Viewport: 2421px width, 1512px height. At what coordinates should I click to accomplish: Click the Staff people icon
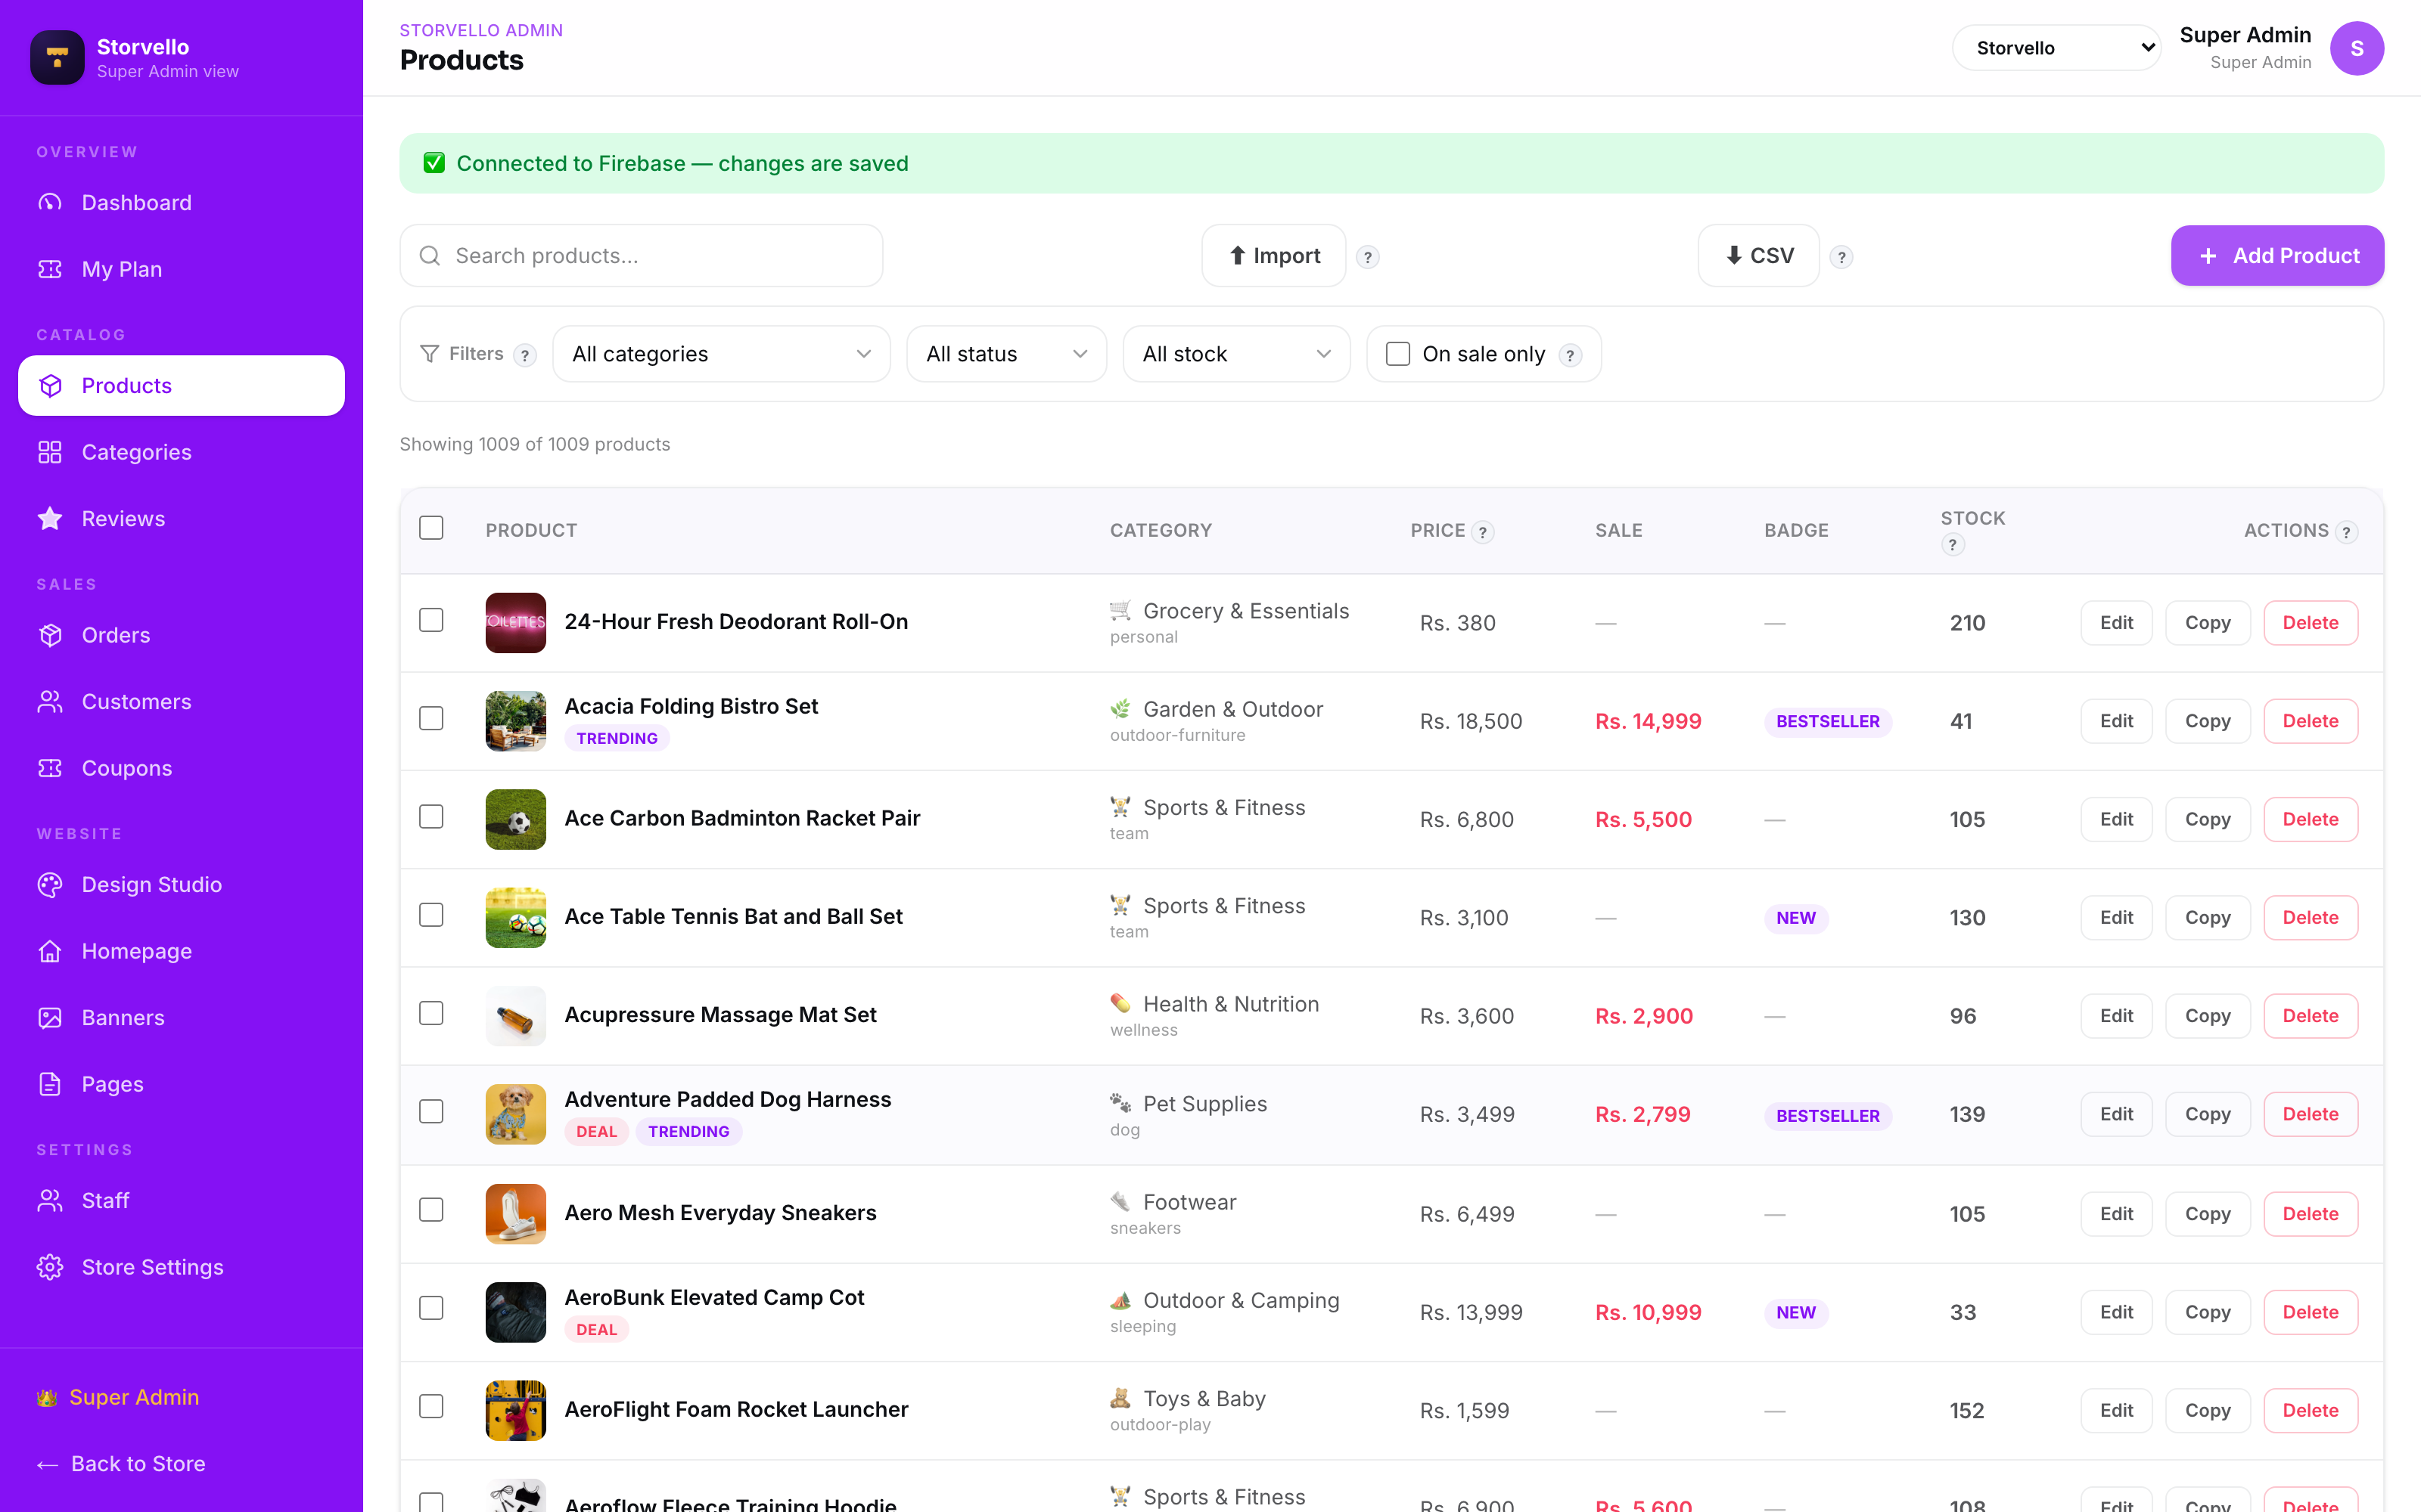coord(50,1201)
